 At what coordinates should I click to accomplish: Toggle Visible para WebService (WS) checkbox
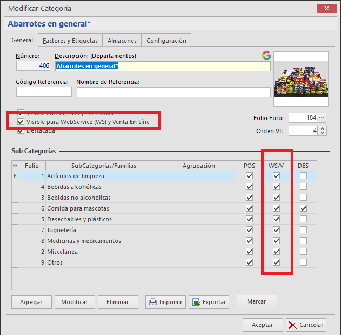tap(21, 122)
